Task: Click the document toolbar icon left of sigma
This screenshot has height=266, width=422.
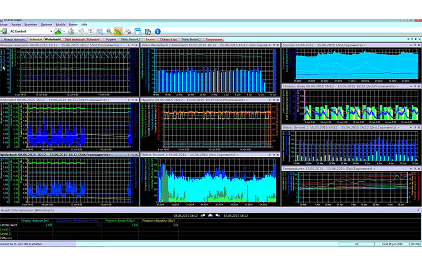Action: click(81, 32)
